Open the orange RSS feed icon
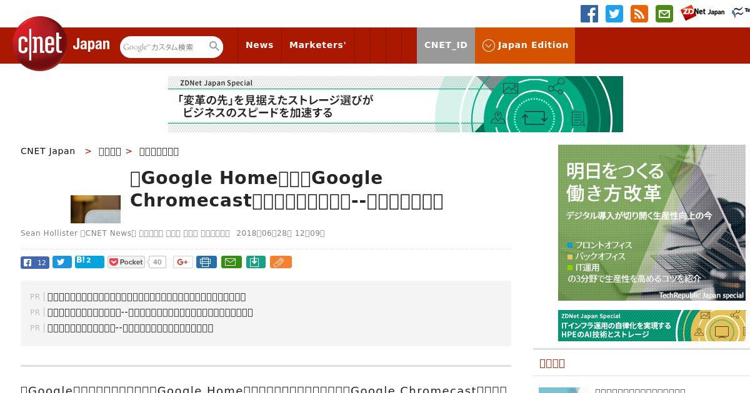Viewport: 750px width, 393px height. point(639,14)
